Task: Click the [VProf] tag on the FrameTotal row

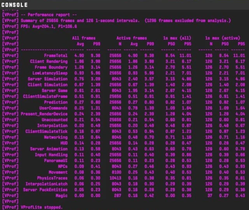Action: pyautogui.click(x=11, y=56)
